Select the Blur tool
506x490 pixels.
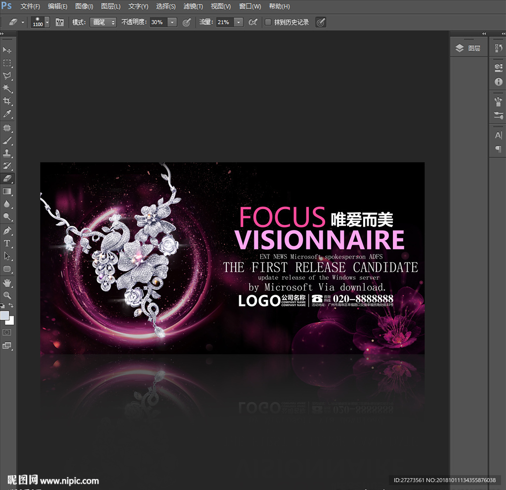coord(7,204)
